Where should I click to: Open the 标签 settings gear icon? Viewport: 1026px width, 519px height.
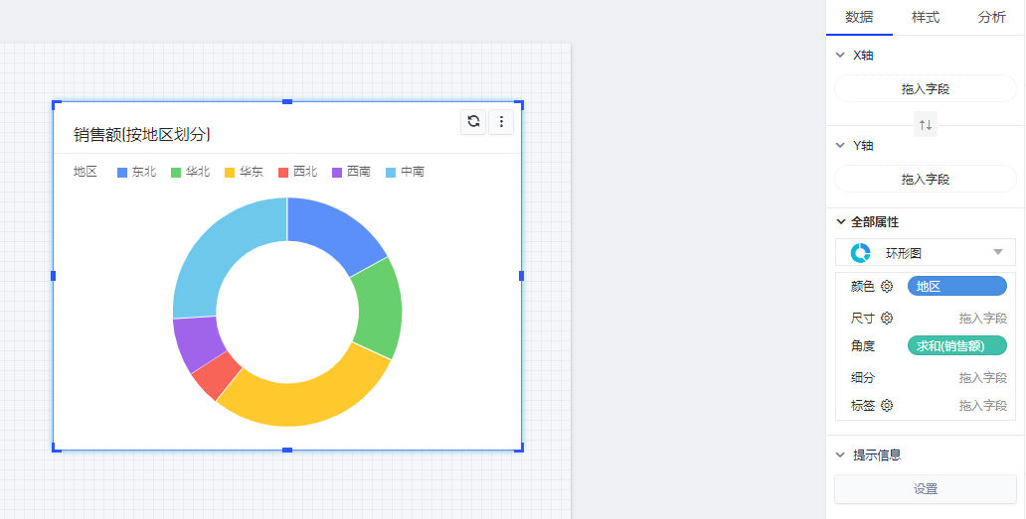pyautogui.click(x=887, y=405)
